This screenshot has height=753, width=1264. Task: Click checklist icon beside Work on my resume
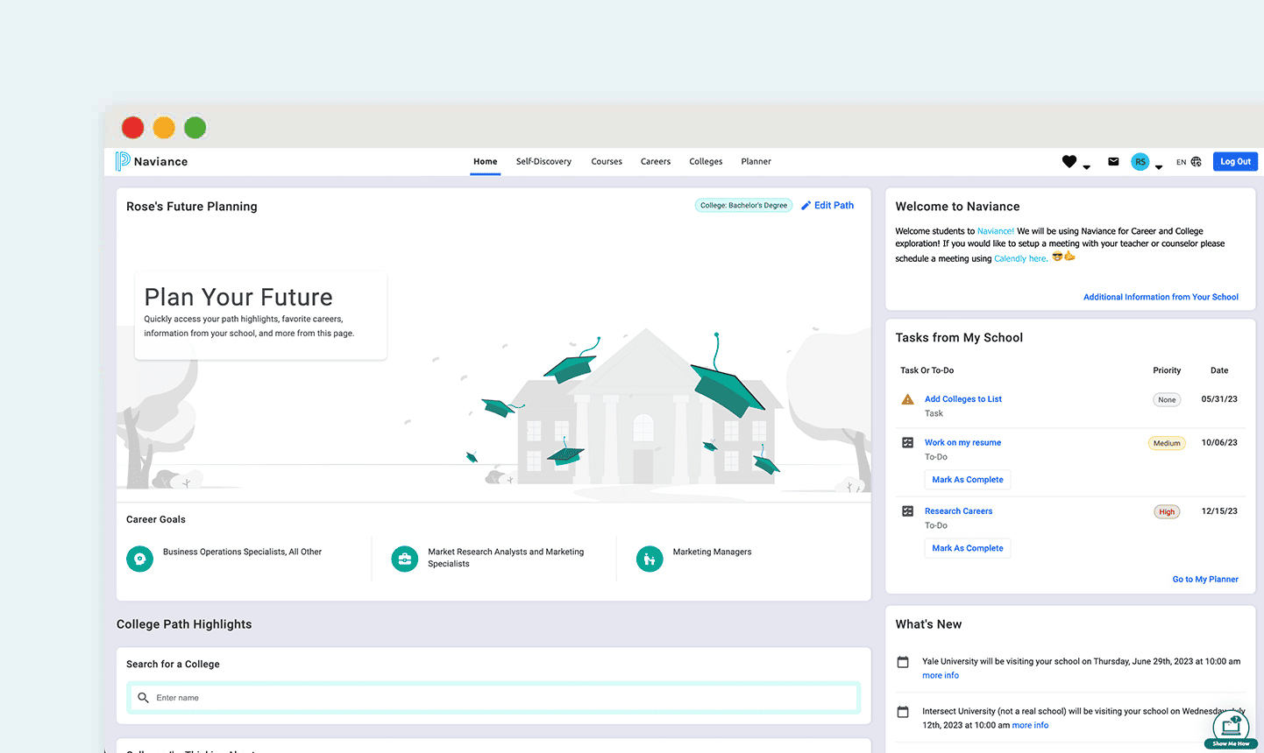click(908, 443)
